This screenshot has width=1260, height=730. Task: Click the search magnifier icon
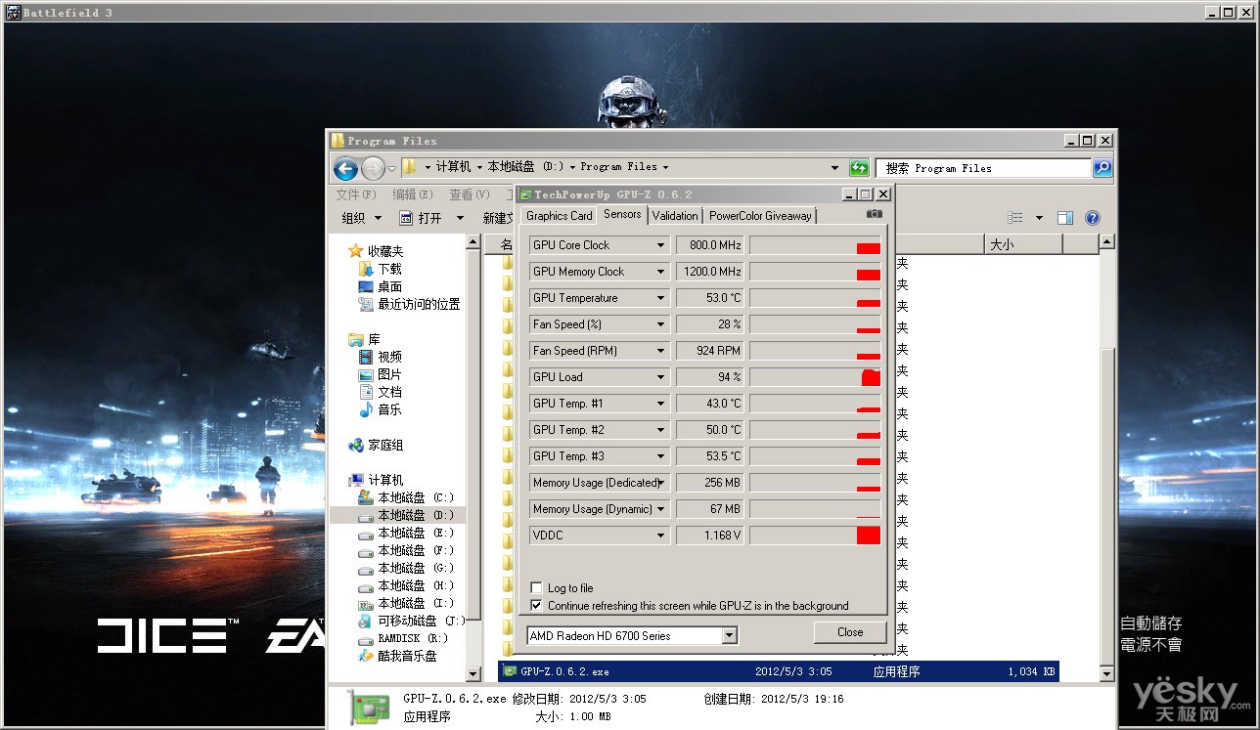tap(1102, 168)
